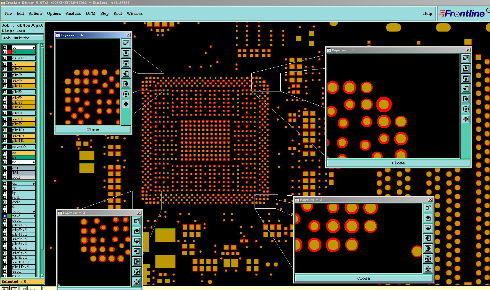Click the 'Selected : 0' status field

click(x=23, y=282)
